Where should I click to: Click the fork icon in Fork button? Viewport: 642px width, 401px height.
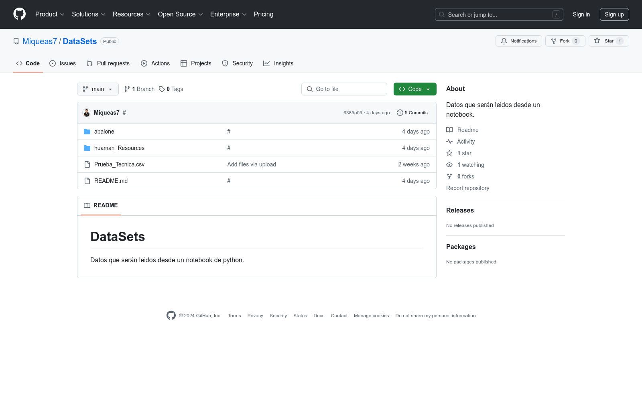(x=554, y=41)
